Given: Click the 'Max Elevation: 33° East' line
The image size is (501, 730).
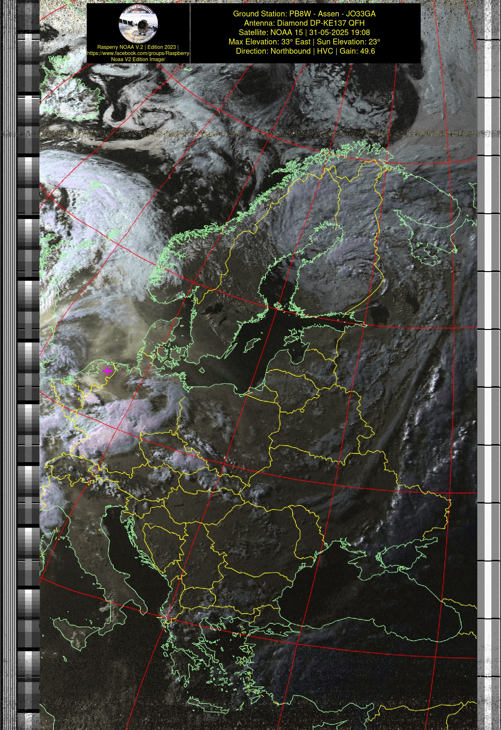Looking at the screenshot, I should tap(304, 42).
